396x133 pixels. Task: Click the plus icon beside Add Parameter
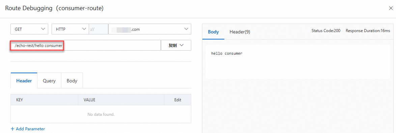(x=12, y=129)
